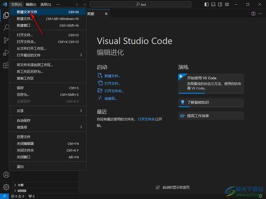This screenshot has height=199, width=266.
Task: Click the go forward arrow in title bar
Action: 85,4
